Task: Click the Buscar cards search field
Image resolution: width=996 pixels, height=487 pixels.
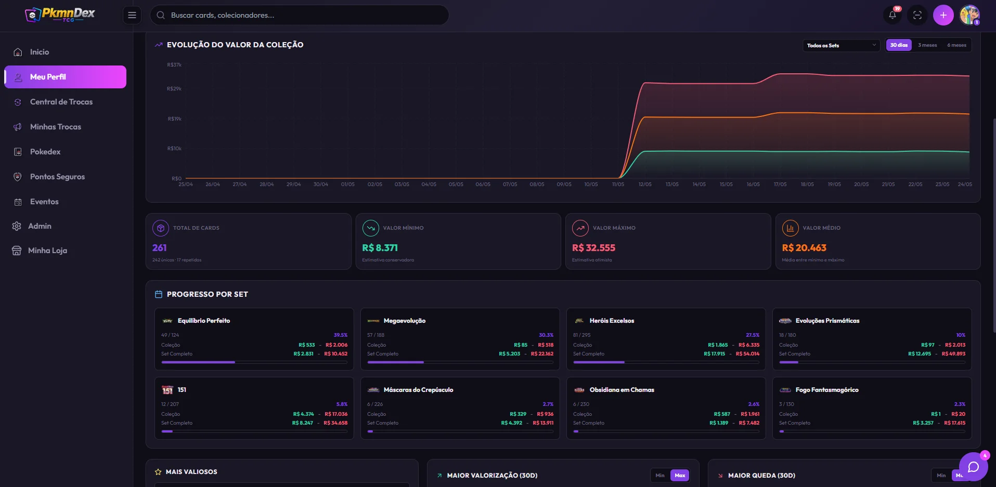Action: (300, 15)
